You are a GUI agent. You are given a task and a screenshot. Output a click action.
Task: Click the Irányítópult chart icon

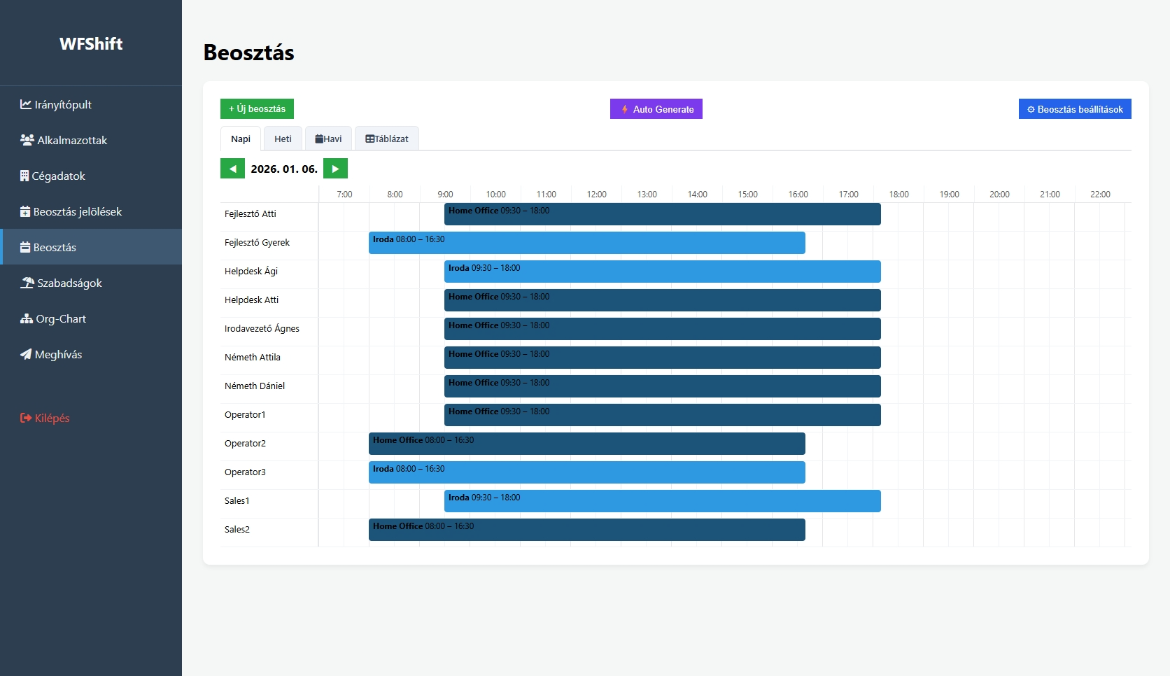26,104
